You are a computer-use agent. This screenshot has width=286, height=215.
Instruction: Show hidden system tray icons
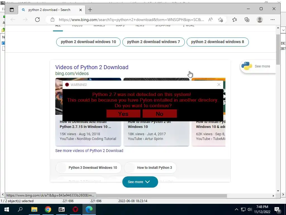(236, 209)
